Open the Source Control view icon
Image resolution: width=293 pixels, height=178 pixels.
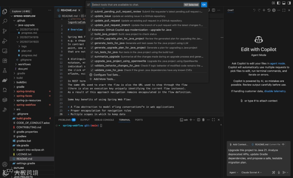[x=5, y=31]
